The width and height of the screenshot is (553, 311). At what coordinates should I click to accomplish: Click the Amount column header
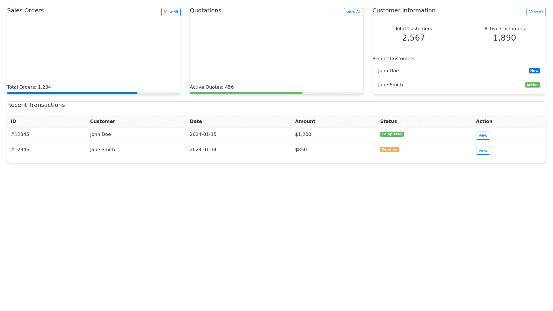[x=305, y=122]
